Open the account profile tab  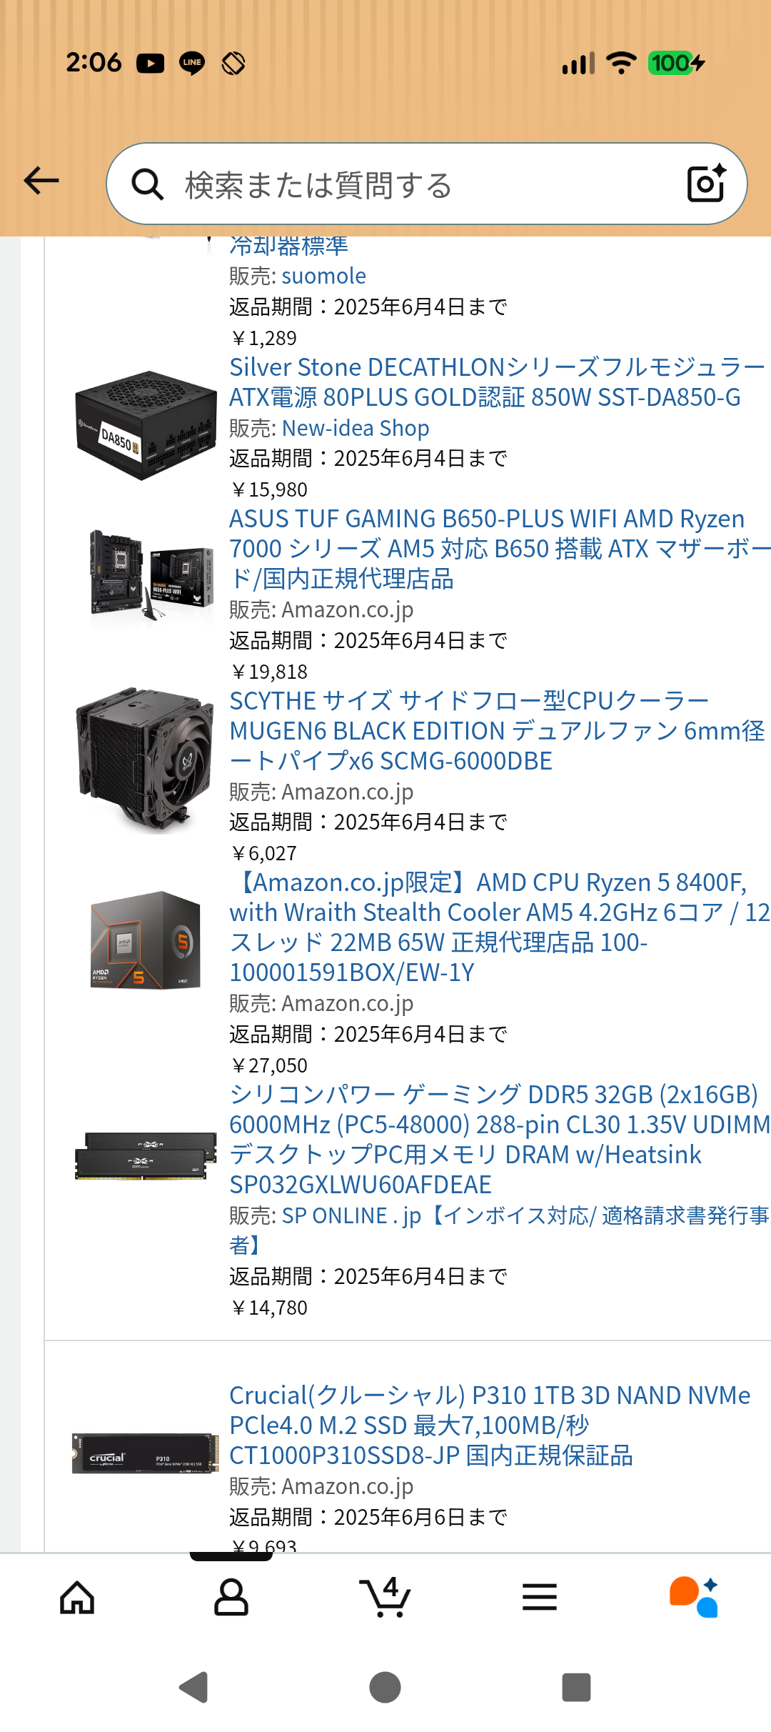(231, 1598)
